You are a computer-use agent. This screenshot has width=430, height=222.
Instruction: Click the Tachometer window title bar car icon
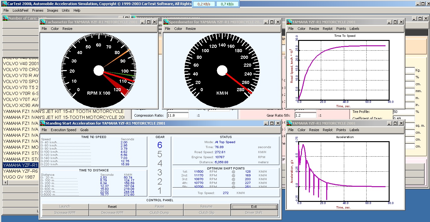tap(43, 22)
